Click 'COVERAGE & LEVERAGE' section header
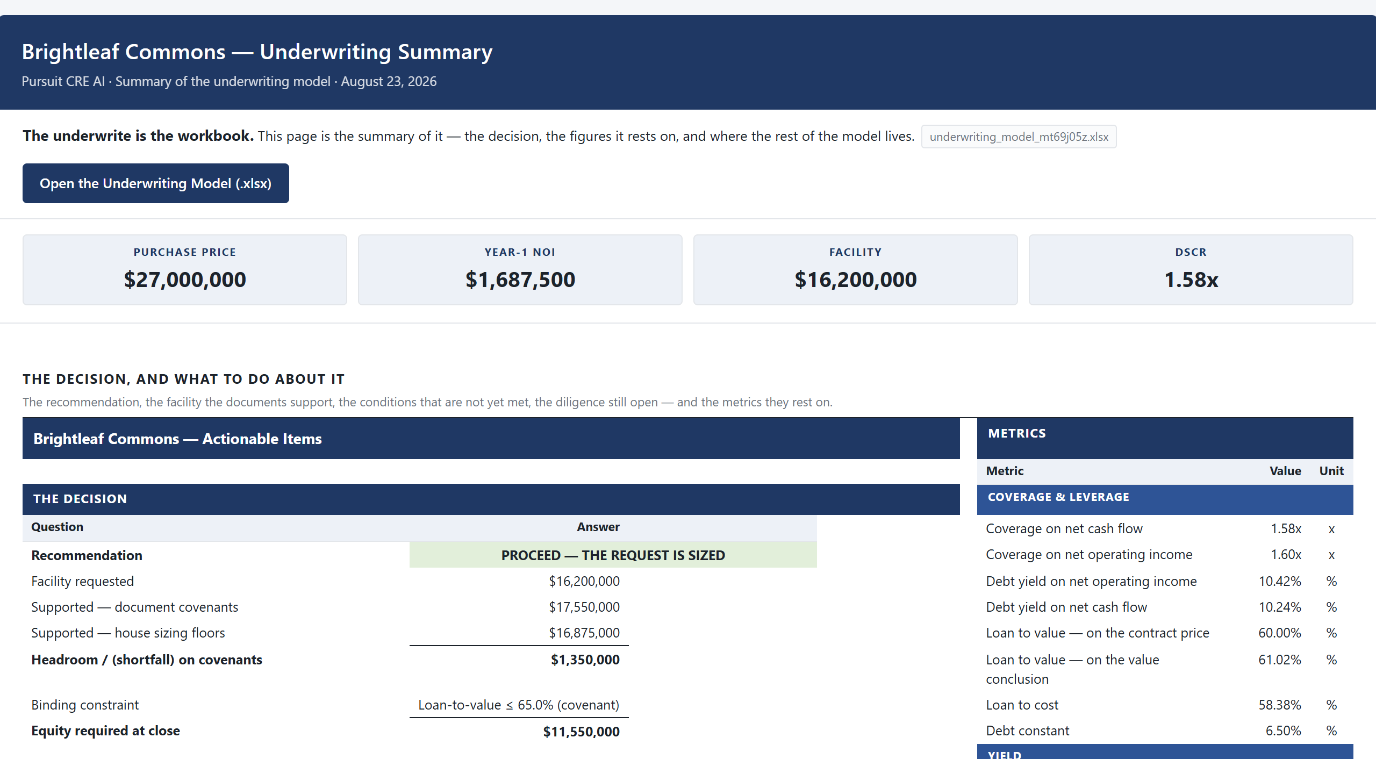 (x=1165, y=499)
